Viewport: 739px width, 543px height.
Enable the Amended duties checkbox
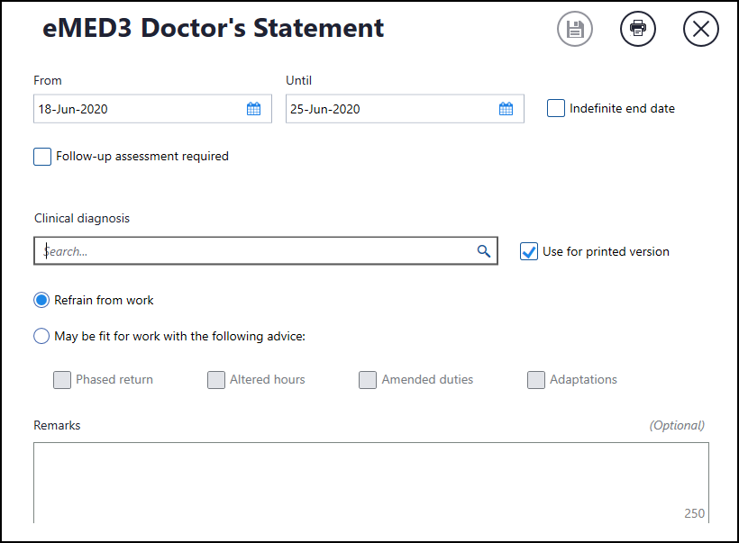[x=368, y=380]
